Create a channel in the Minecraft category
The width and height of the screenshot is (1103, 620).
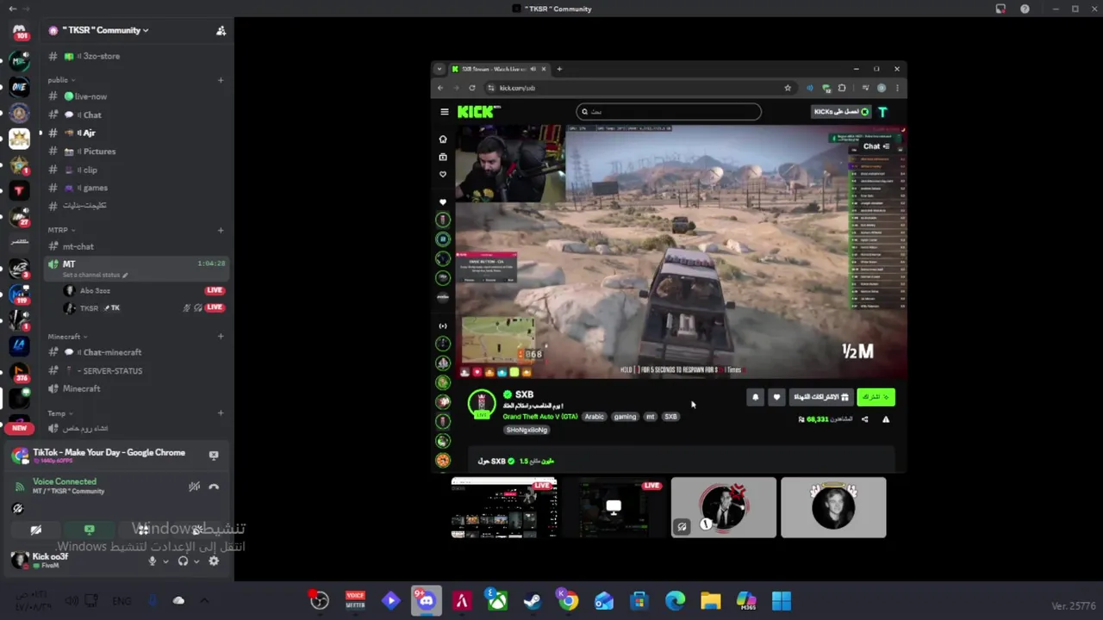tap(221, 337)
